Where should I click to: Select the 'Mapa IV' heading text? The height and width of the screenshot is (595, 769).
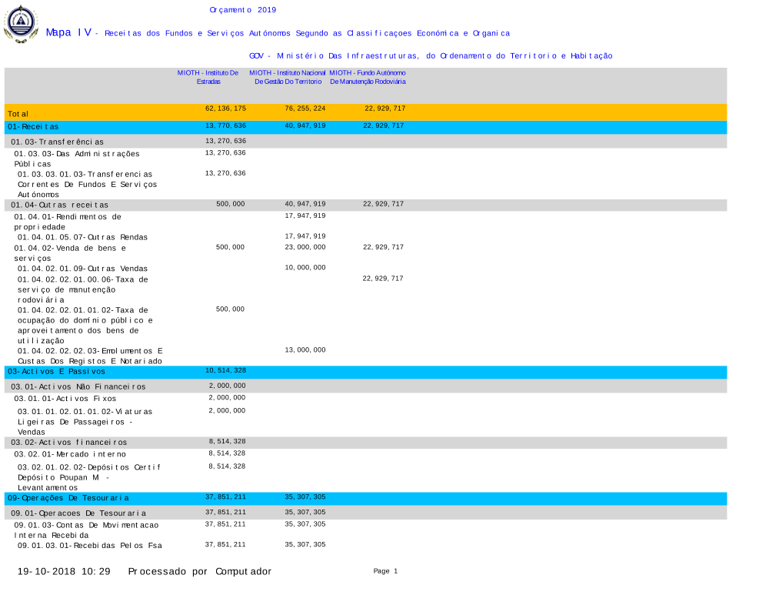tap(68, 32)
